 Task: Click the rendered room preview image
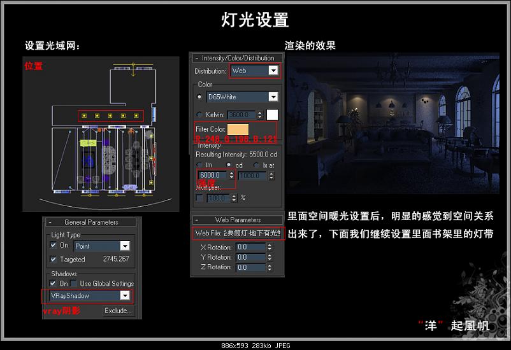392,123
